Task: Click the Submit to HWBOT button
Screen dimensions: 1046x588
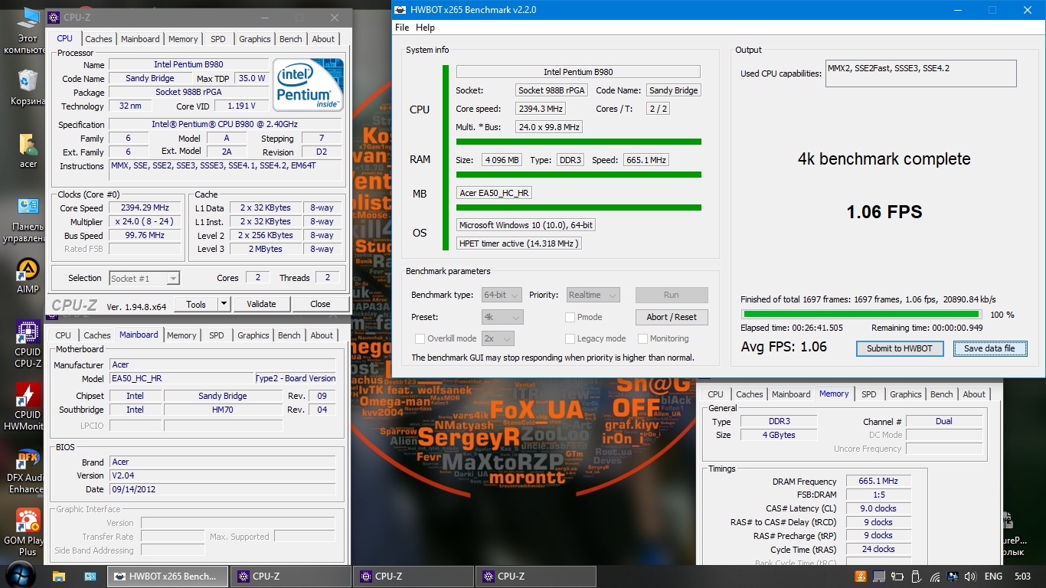Action: pyautogui.click(x=900, y=348)
